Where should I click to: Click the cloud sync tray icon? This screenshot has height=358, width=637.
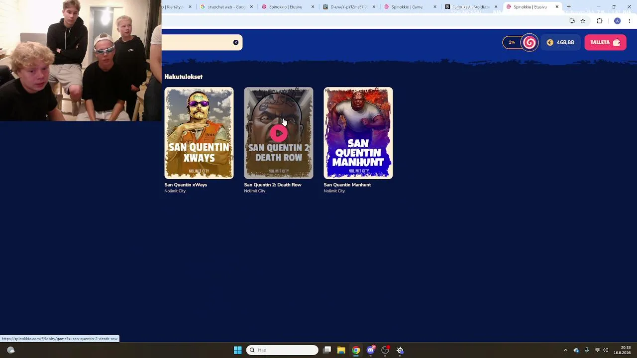pos(576,350)
